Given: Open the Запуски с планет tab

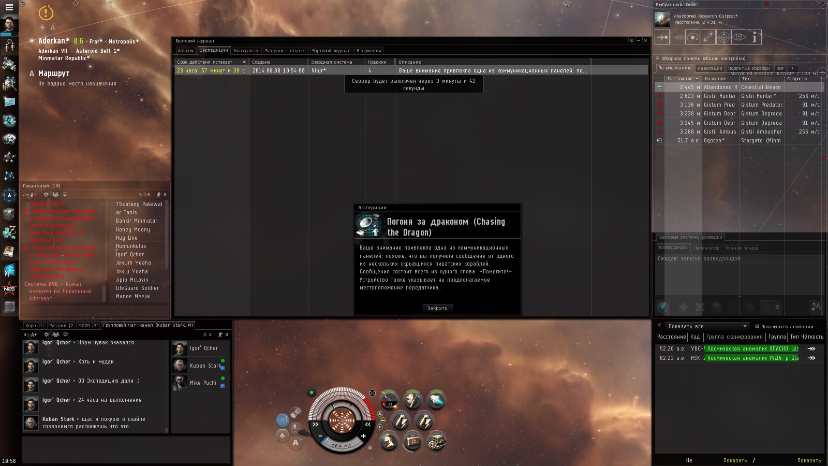Looking at the screenshot, I should click(285, 51).
